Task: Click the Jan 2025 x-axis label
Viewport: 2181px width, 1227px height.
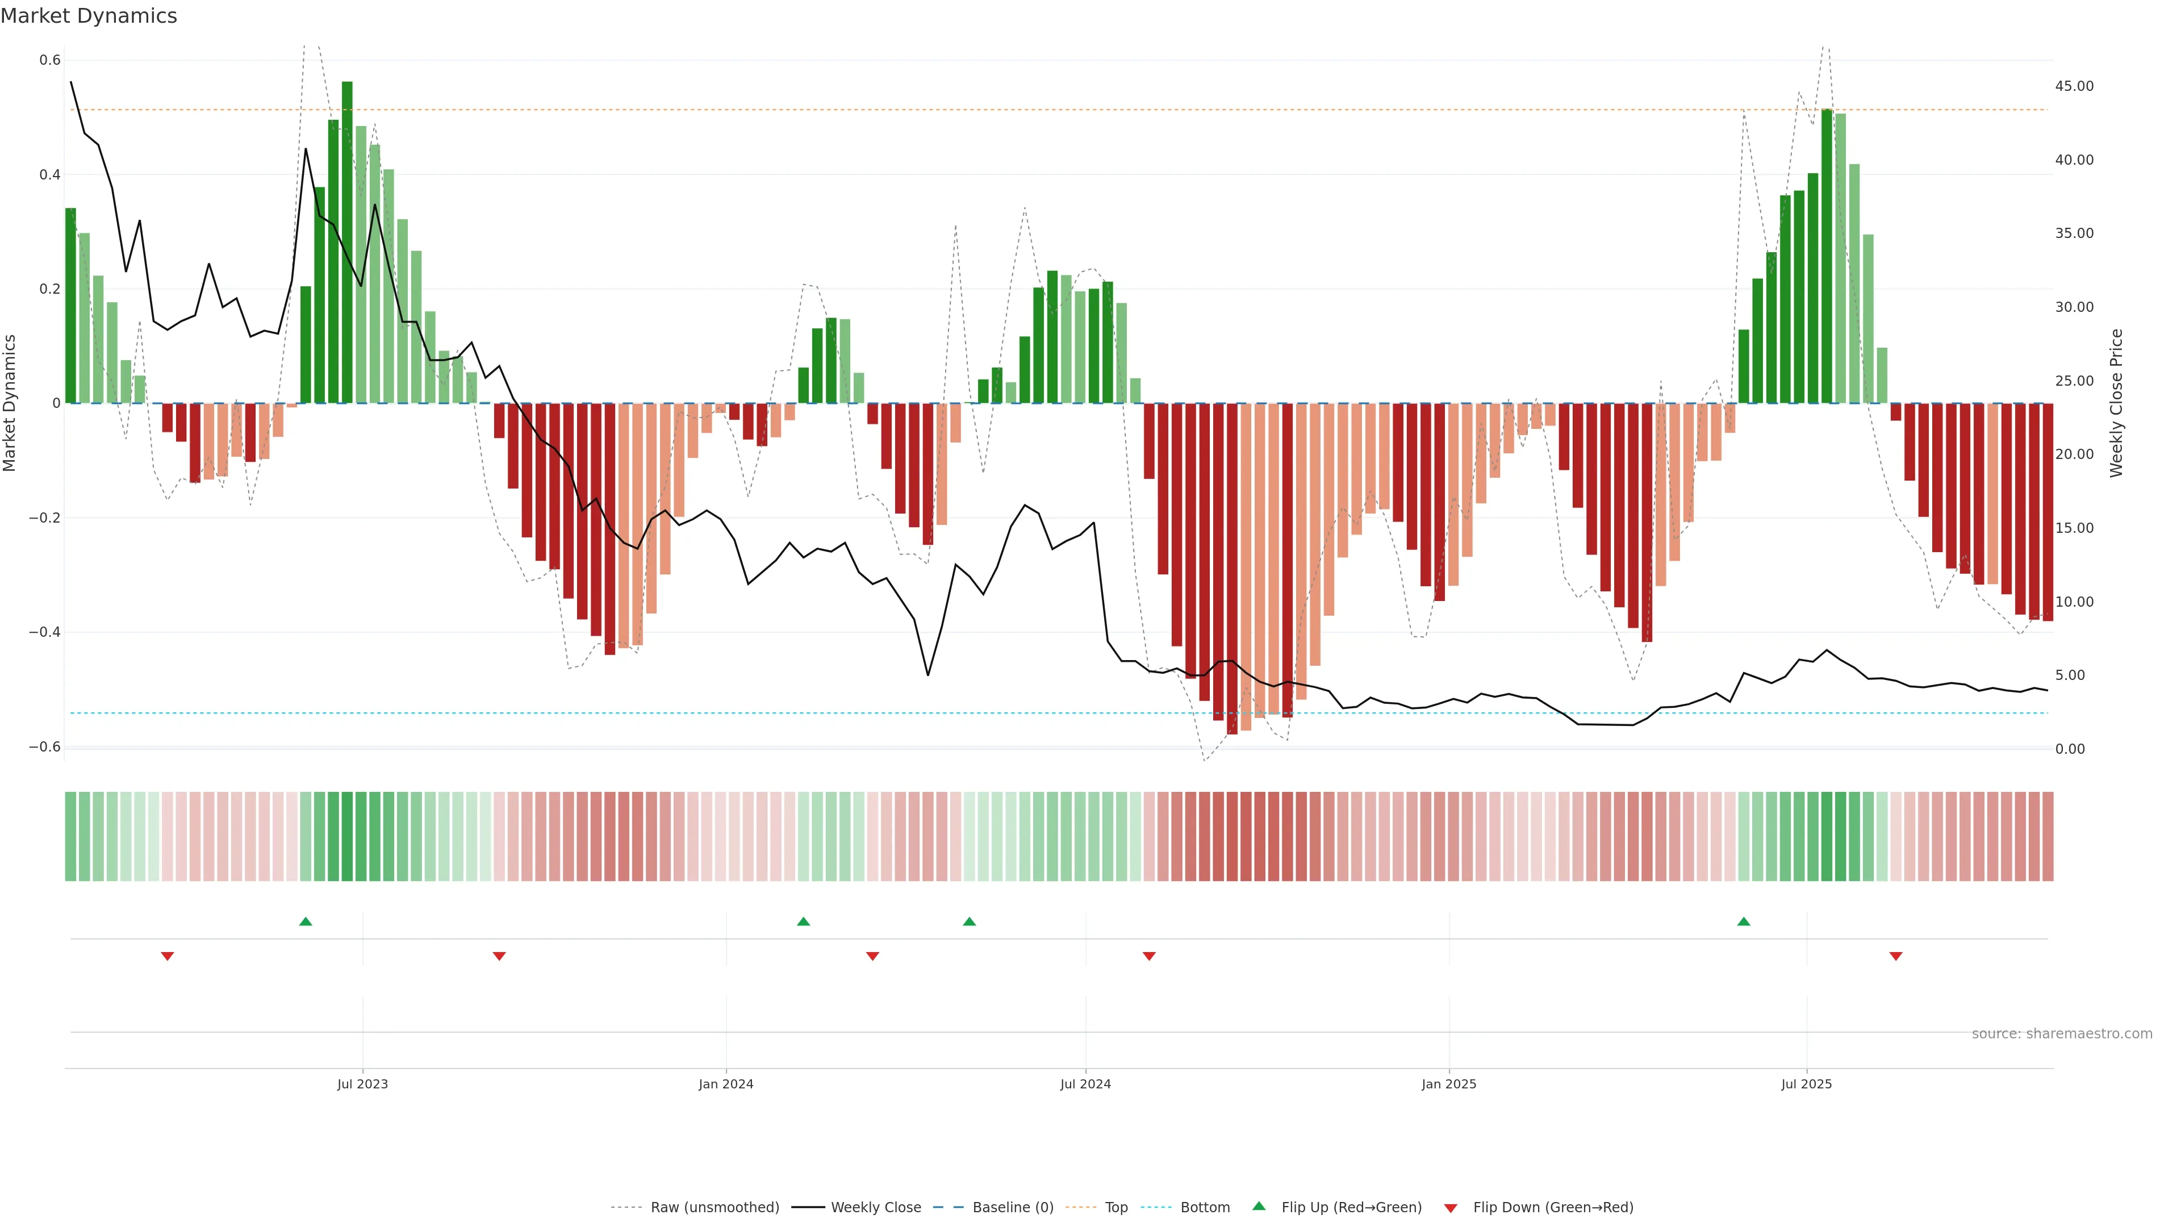Action: point(1449,1084)
